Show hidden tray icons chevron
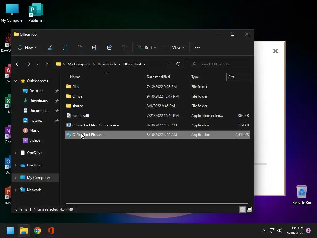Screen dimensions: 317x238 264,231
